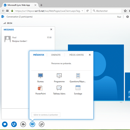Click the chat message input area
Screen dimensions: 130x130
click(x=15, y=114)
